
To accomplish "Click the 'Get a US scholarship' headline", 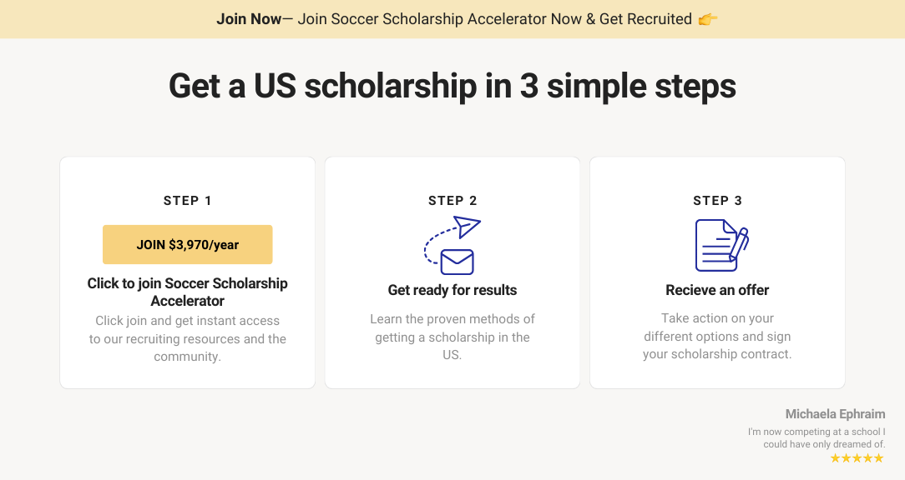I will (x=452, y=84).
